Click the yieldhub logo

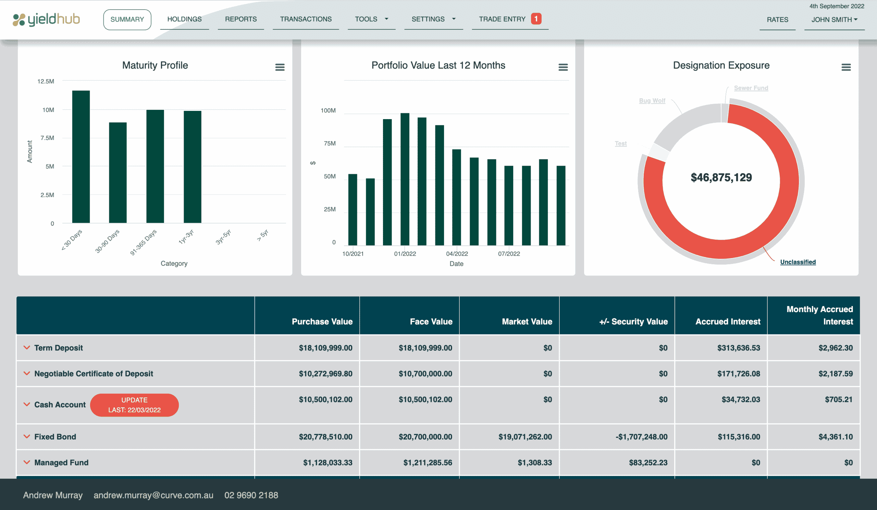pyautogui.click(x=46, y=20)
